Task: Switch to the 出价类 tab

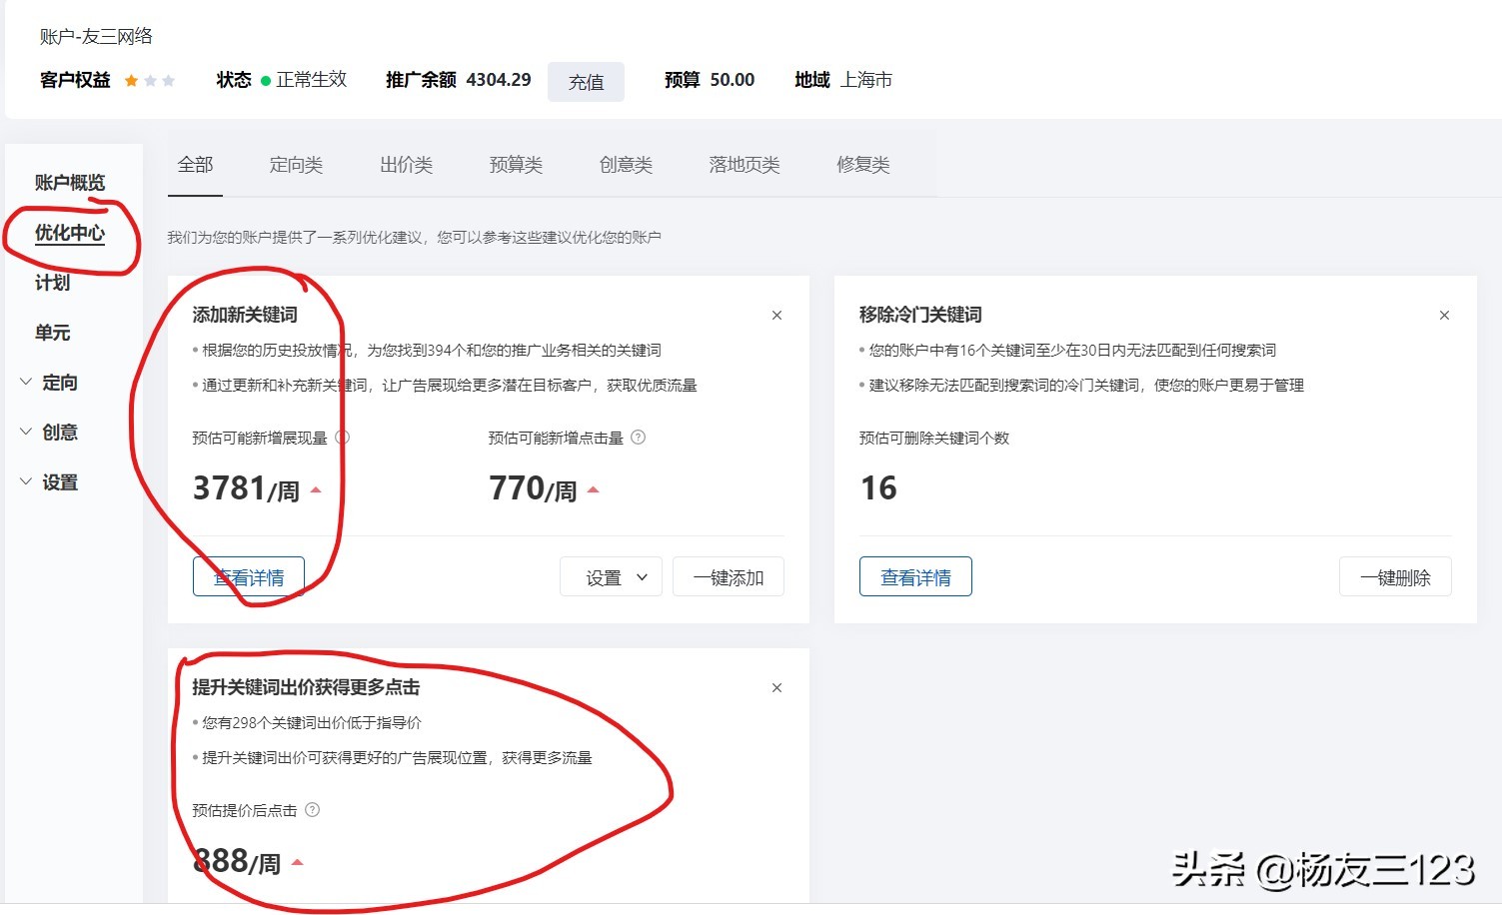Action: coord(405,165)
